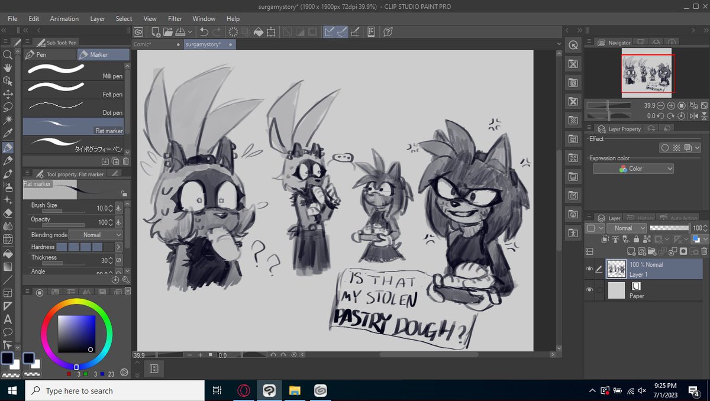
Task: Select the Lasso selection tool
Action: pyautogui.click(x=8, y=107)
